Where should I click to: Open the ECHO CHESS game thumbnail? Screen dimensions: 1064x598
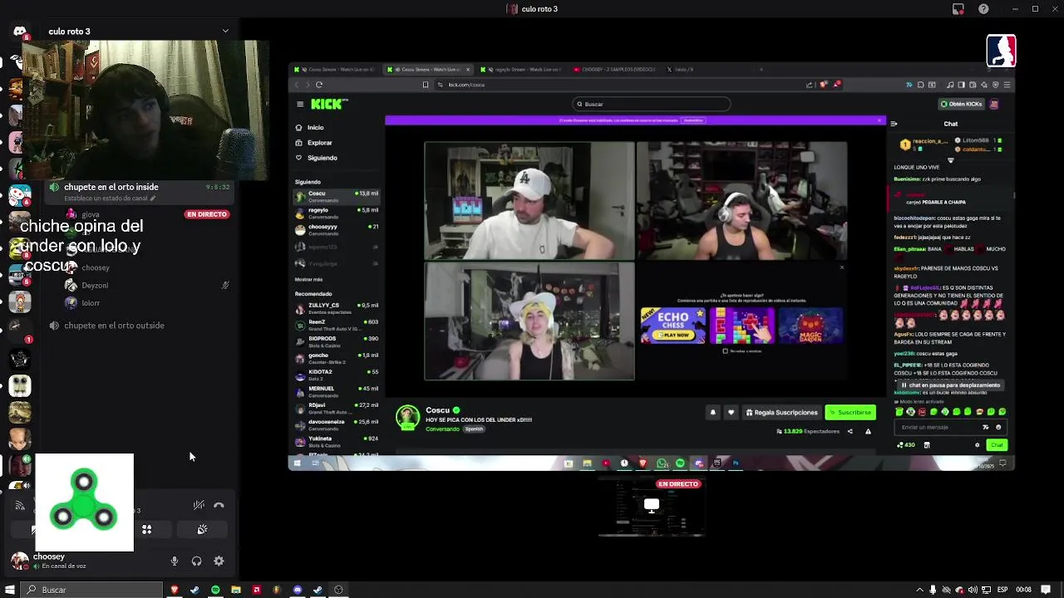click(x=672, y=325)
